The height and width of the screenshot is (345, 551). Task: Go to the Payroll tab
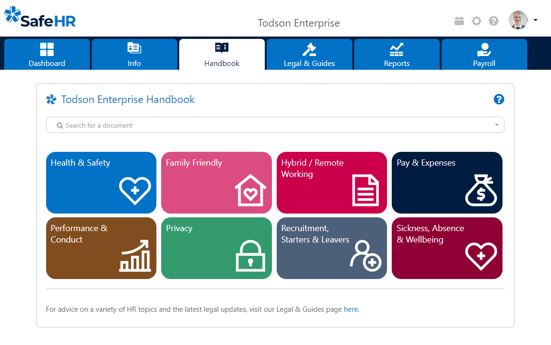(x=484, y=54)
